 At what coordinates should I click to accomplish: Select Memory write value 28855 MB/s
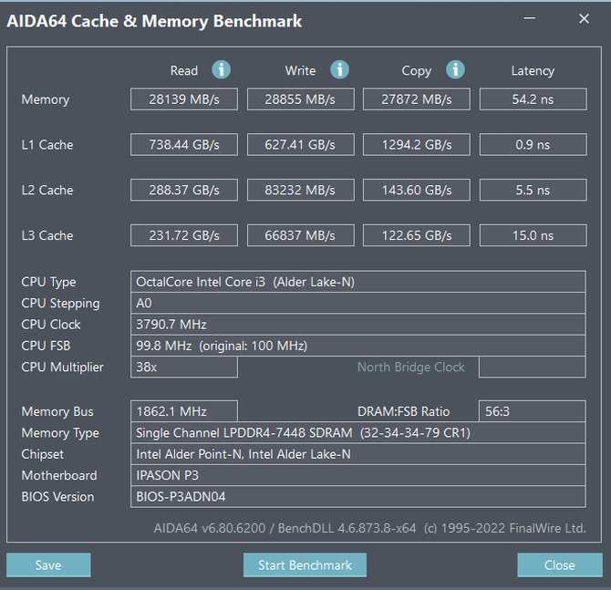click(300, 99)
